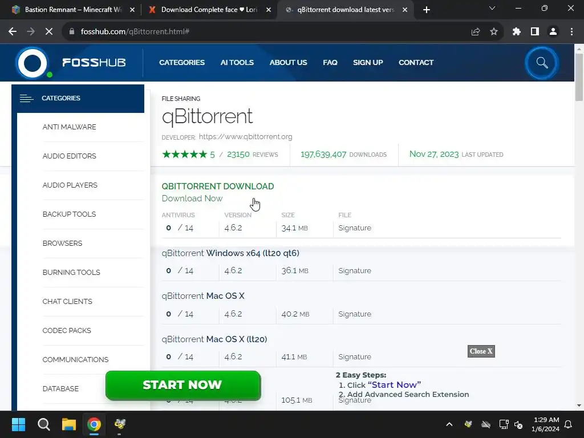Click the green START NOW ad button
This screenshot has height=438, width=584.
[x=183, y=385]
